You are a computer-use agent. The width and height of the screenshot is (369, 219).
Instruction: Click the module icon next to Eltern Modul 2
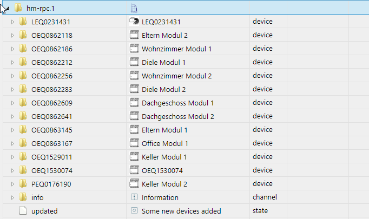(x=134, y=35)
